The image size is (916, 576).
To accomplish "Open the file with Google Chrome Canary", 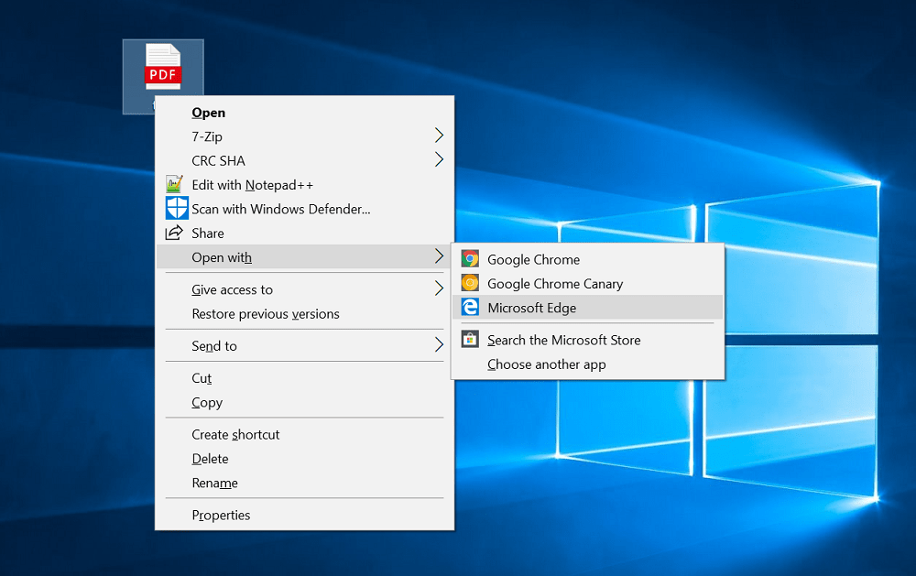I will (x=588, y=283).
